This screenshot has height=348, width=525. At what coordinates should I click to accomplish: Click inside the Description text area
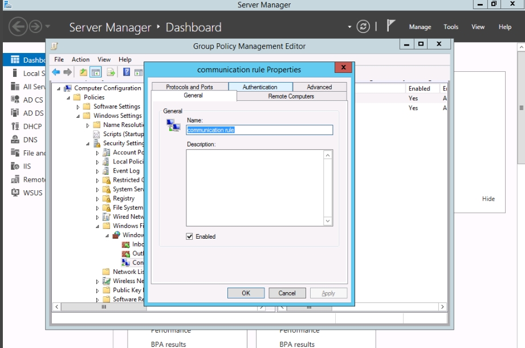click(x=255, y=188)
